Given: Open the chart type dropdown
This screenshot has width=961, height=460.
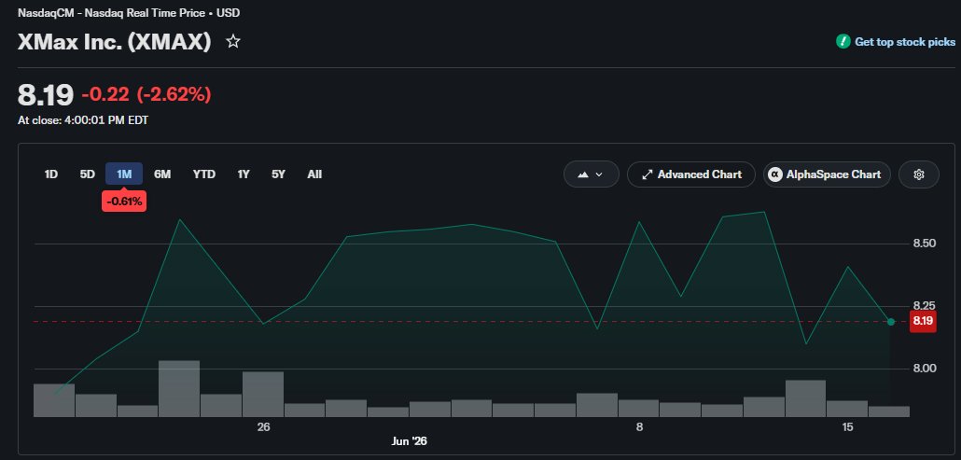Looking at the screenshot, I should click(x=591, y=174).
